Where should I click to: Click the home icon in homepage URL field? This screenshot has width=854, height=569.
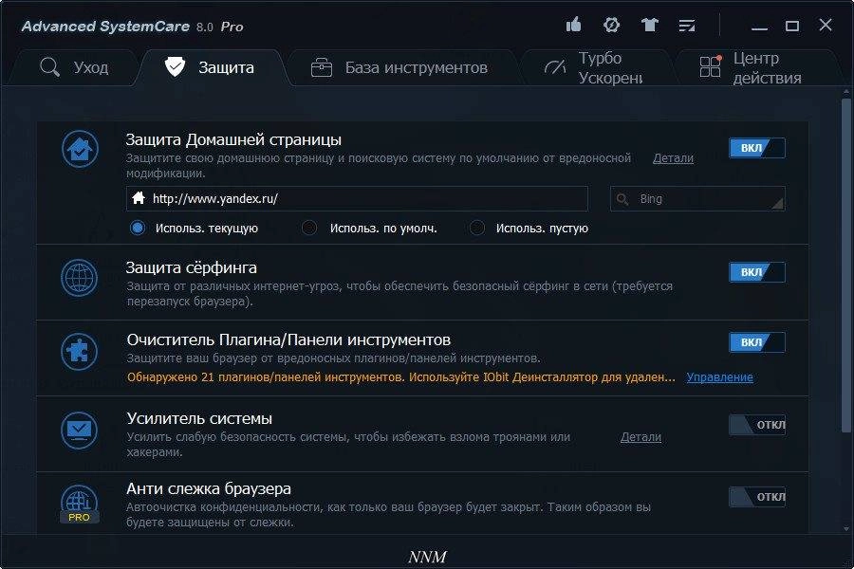point(139,198)
